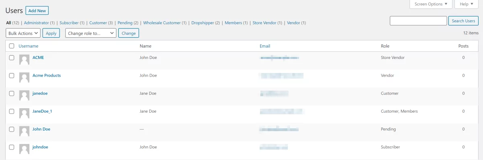Viewport: 483px width, 160px height.
Task: Check the Acme Products row checkbox
Action: pos(12,75)
